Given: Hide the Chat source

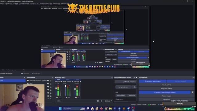Looking at the screenshot, I should [x=48, y=84].
